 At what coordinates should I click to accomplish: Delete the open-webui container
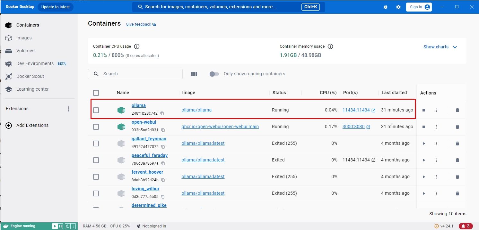(x=457, y=127)
